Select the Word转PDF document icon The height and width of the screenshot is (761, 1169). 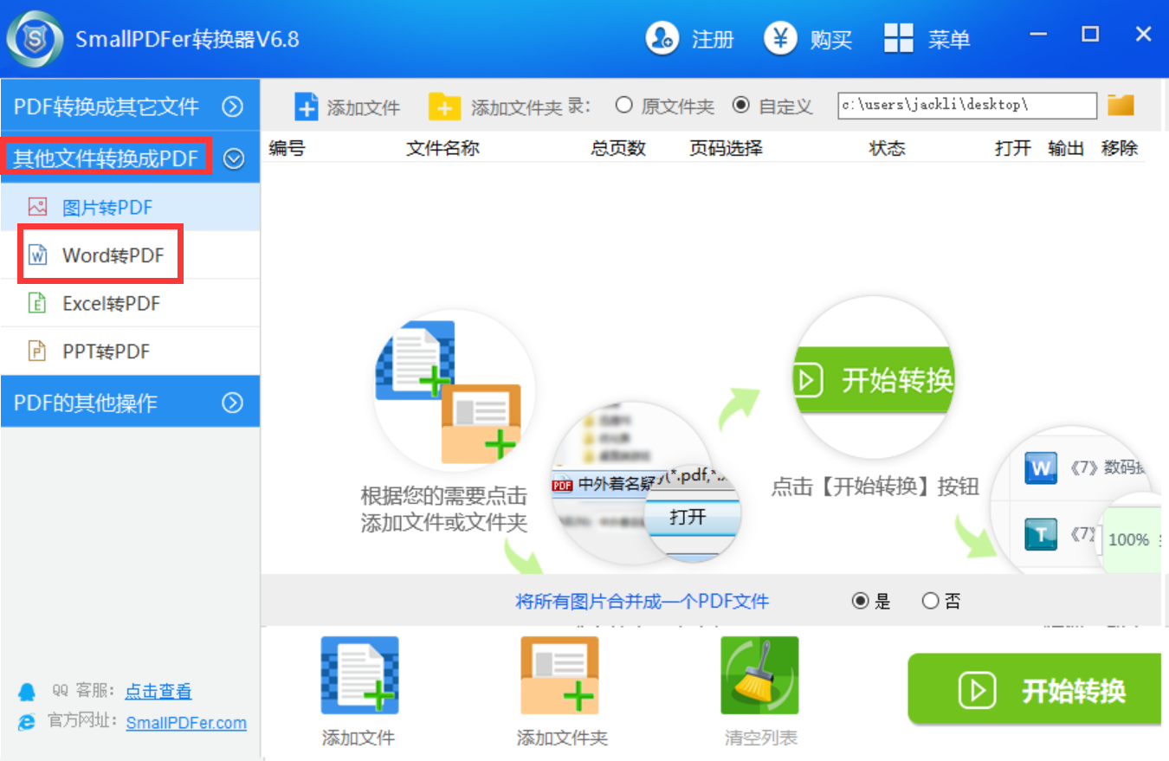tap(37, 255)
